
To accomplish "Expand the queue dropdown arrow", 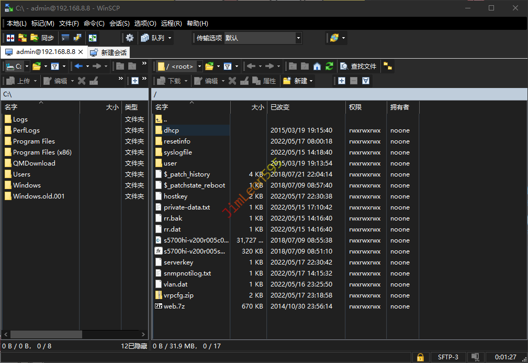I will (x=170, y=38).
